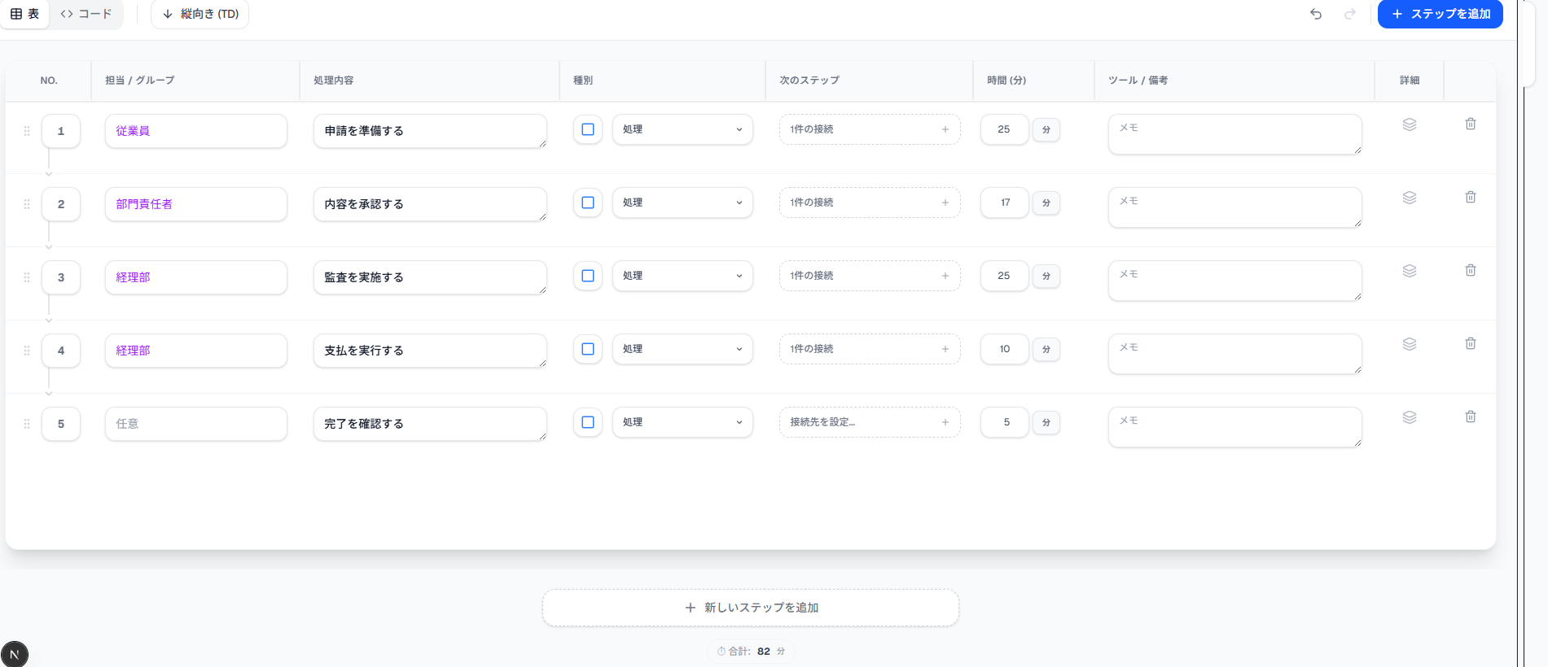Click the 任意 assignee field in step 5
Image resolution: width=1548 pixels, height=667 pixels.
195,424
